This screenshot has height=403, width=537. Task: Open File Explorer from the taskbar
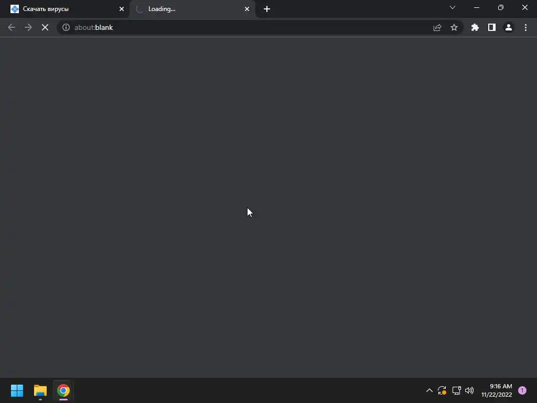40,390
